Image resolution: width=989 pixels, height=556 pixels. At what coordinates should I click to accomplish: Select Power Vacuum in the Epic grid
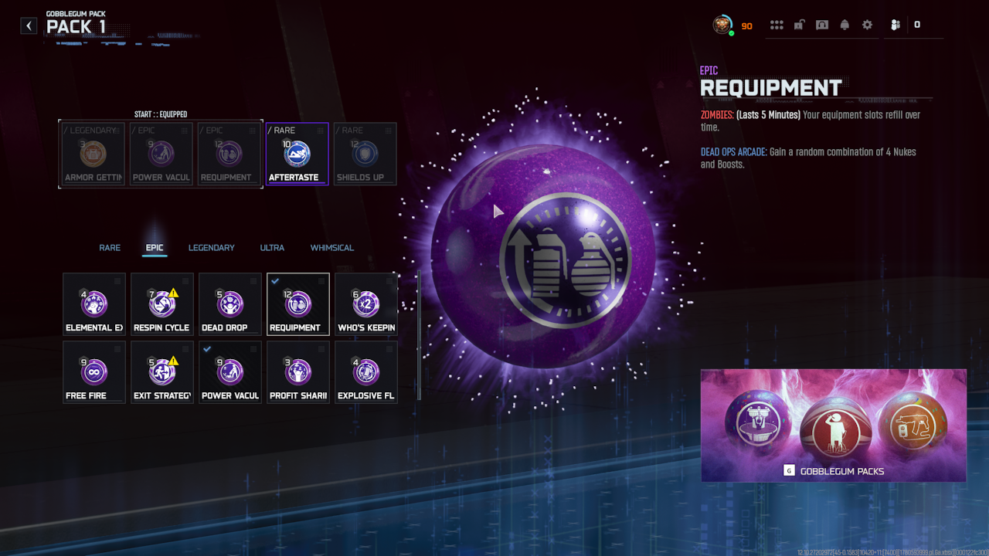[x=230, y=372]
